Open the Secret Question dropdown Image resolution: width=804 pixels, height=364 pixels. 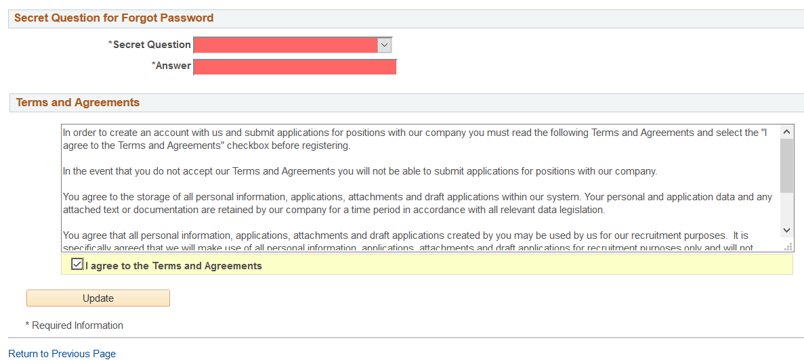click(x=292, y=45)
